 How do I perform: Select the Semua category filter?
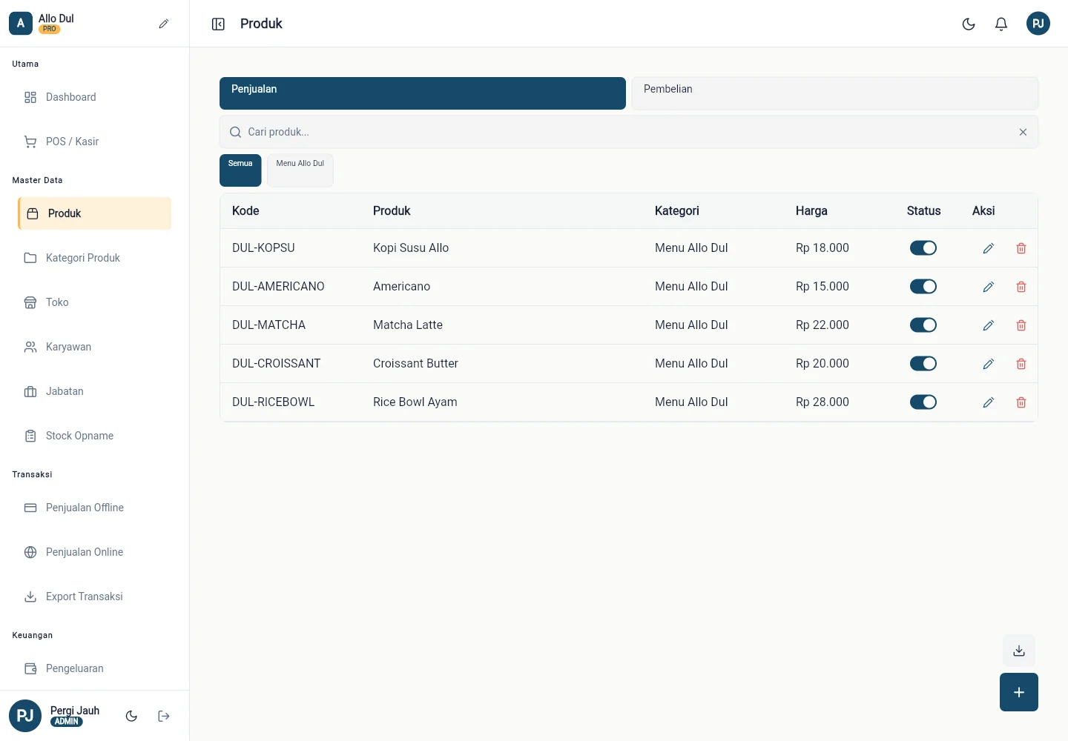coord(240,170)
